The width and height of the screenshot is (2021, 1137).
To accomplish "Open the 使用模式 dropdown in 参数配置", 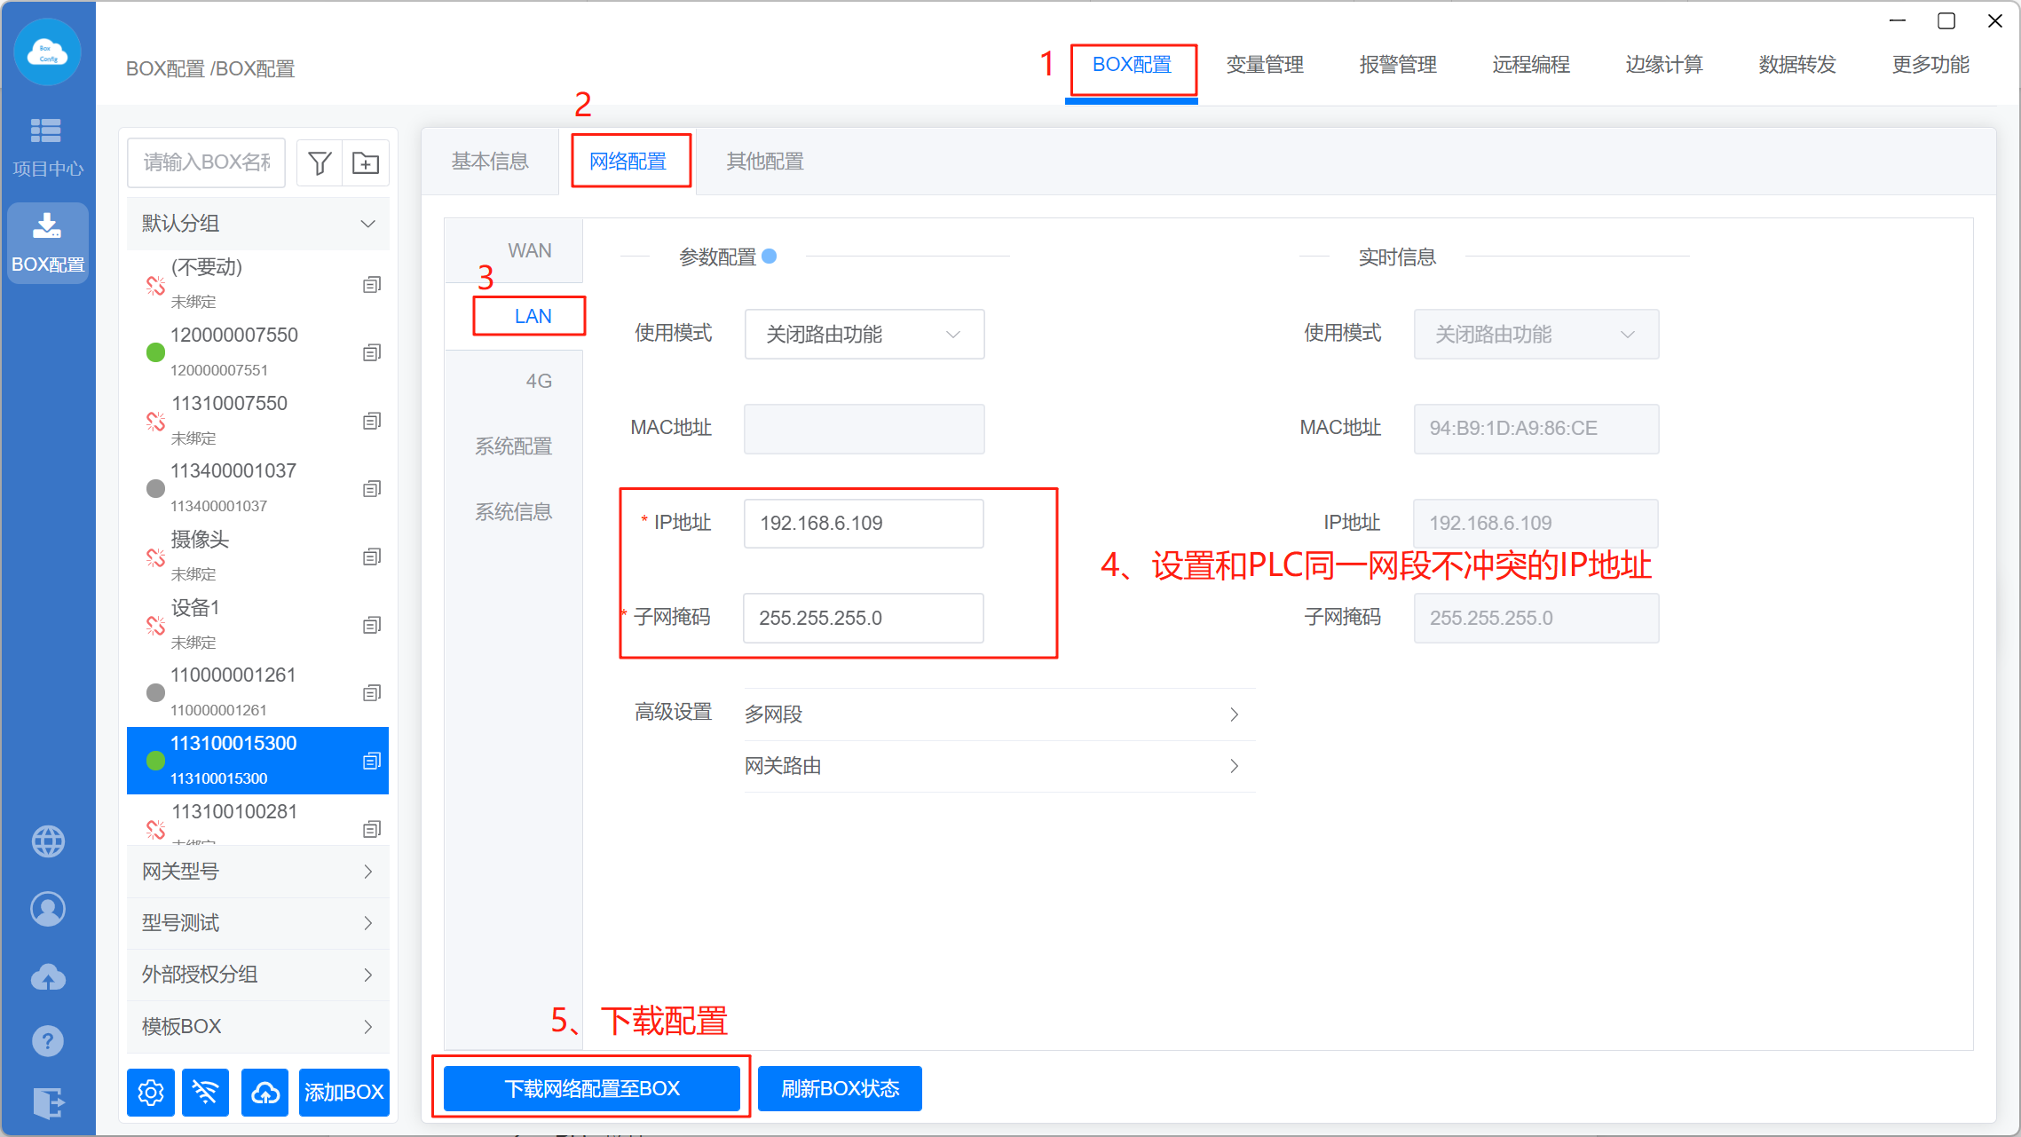I will pos(864,335).
